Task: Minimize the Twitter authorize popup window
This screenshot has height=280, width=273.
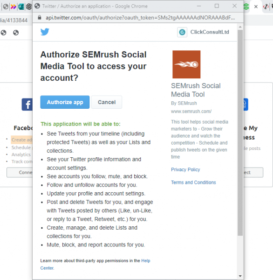Action: 199,6
